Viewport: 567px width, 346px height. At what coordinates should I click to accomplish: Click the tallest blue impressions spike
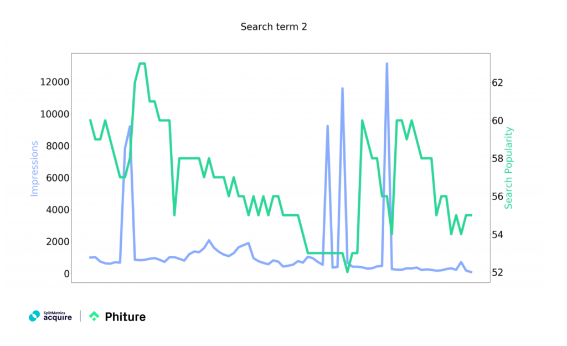point(386,64)
